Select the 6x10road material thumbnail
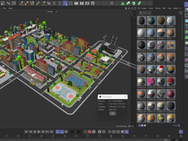 click(141, 20)
